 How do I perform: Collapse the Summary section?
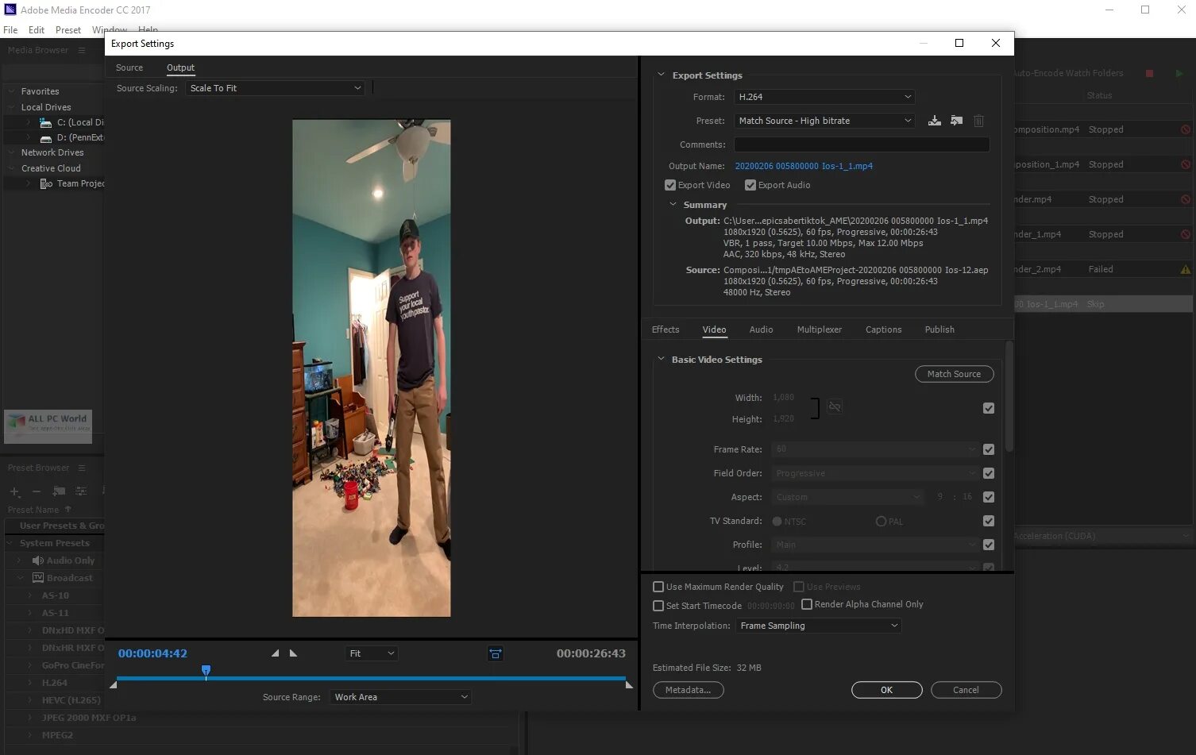tap(673, 204)
